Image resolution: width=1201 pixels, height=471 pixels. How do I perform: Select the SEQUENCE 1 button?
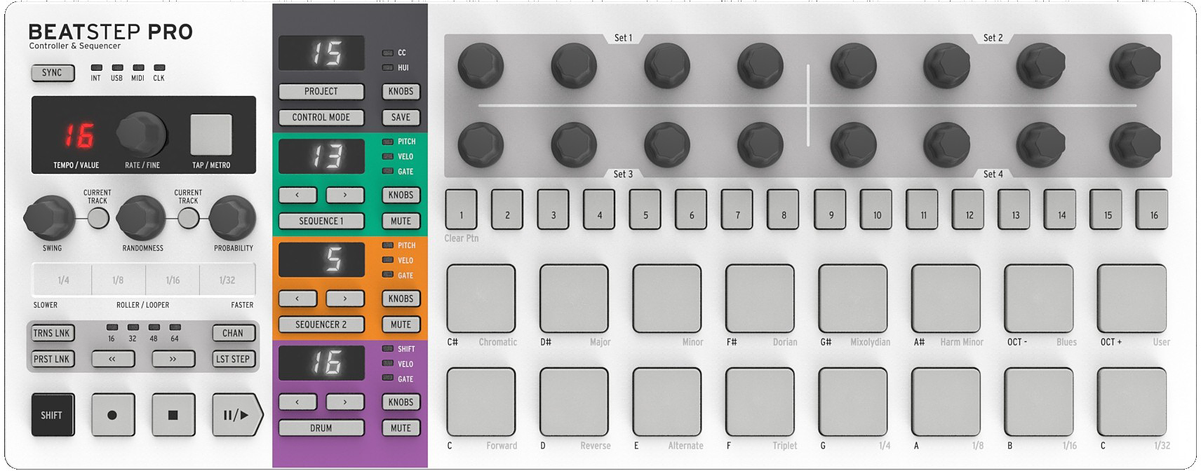[321, 221]
